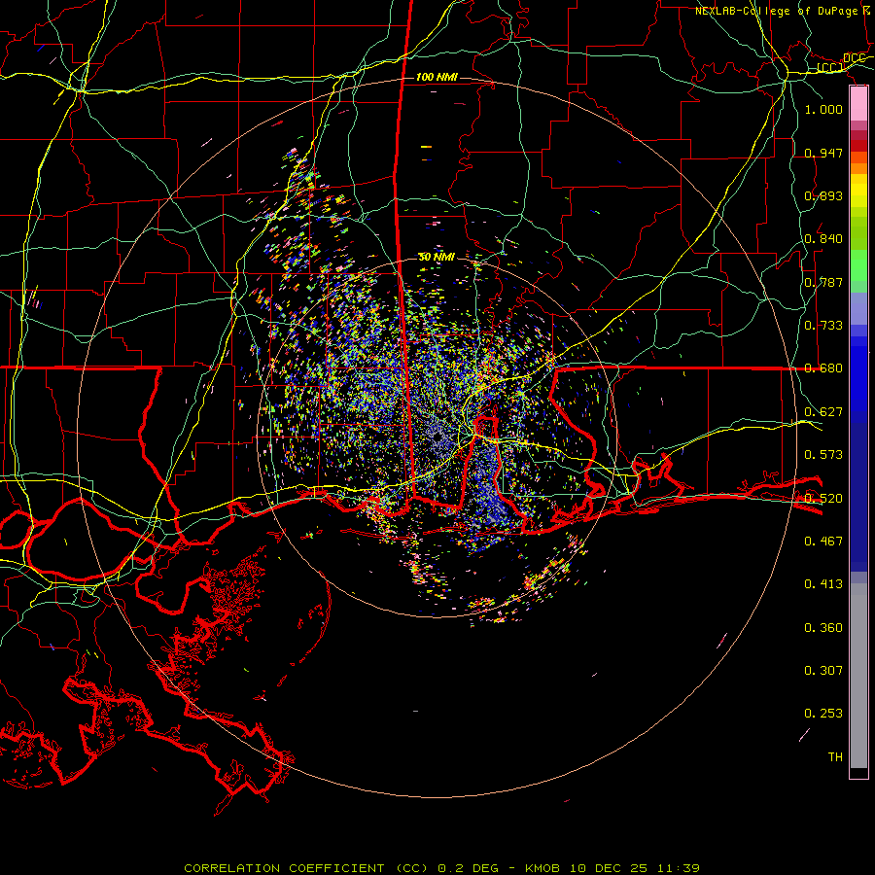Click the DCC label above color bar
This screenshot has width=875, height=875.
point(854,58)
